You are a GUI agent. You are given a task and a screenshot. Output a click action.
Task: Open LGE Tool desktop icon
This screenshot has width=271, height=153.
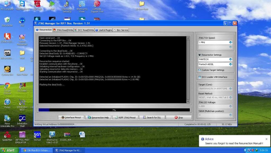(x=37, y=5)
